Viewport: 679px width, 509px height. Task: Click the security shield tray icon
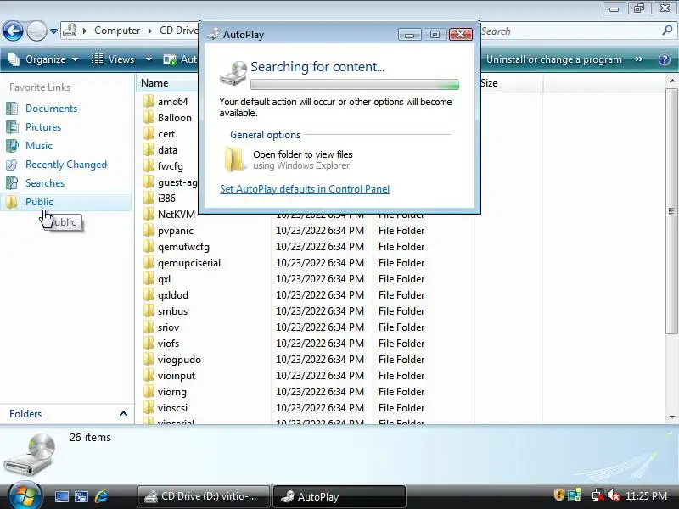[x=558, y=495]
